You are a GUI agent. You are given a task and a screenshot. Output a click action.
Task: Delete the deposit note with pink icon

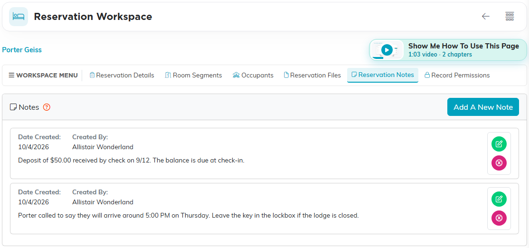(x=499, y=163)
